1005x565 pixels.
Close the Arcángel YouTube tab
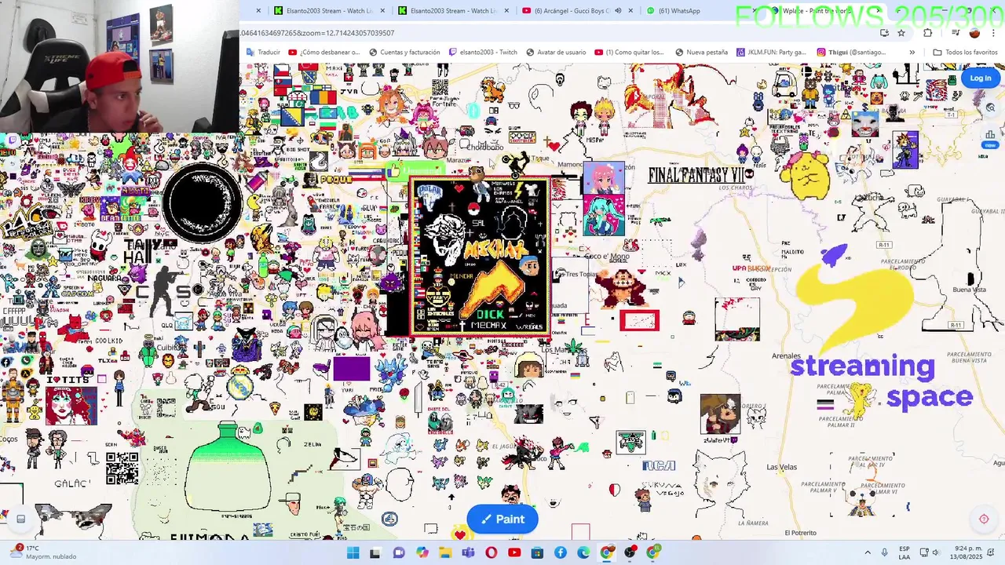[631, 11]
